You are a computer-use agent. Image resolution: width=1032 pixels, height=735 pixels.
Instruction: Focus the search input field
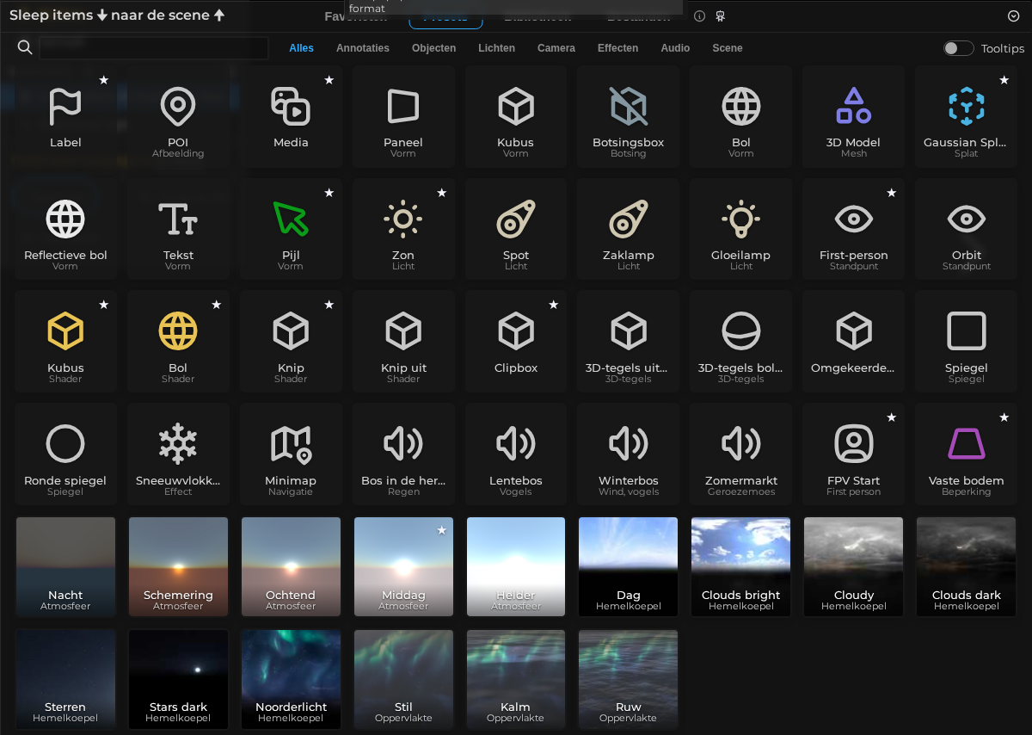[154, 48]
